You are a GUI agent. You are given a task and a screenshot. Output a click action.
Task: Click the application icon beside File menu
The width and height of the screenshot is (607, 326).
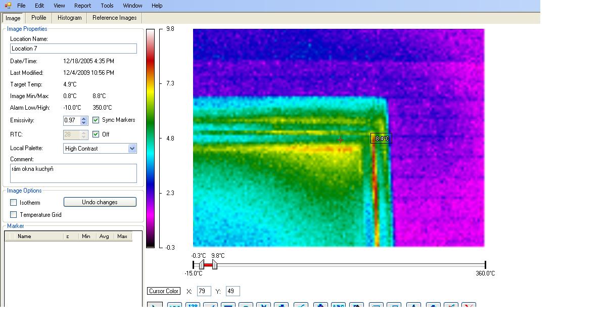pos(8,6)
